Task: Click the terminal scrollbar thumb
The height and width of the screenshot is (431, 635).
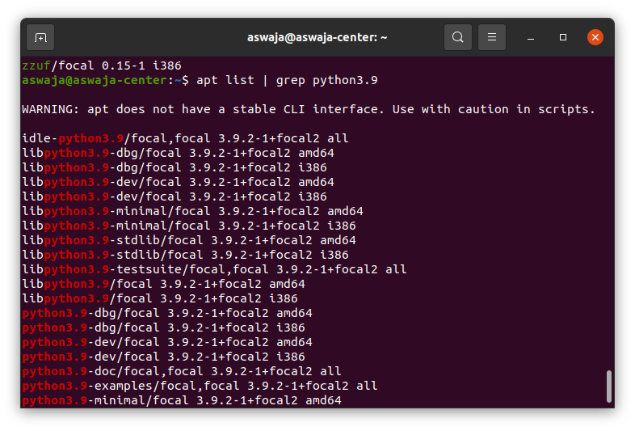Action: point(608,387)
